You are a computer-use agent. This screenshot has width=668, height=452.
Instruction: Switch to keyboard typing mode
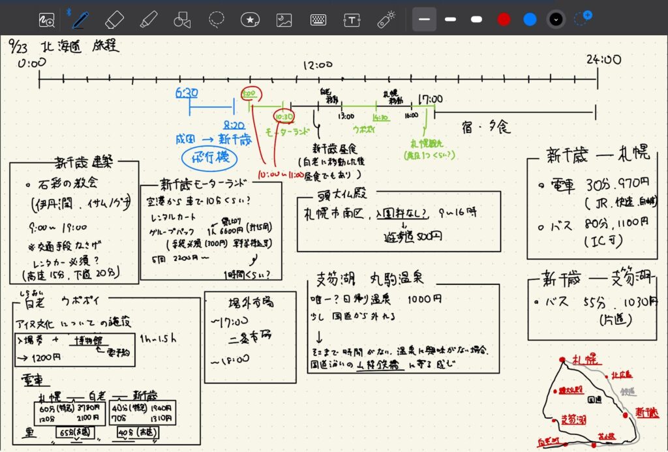318,20
